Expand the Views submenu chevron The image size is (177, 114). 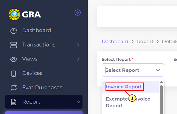[x=78, y=59]
